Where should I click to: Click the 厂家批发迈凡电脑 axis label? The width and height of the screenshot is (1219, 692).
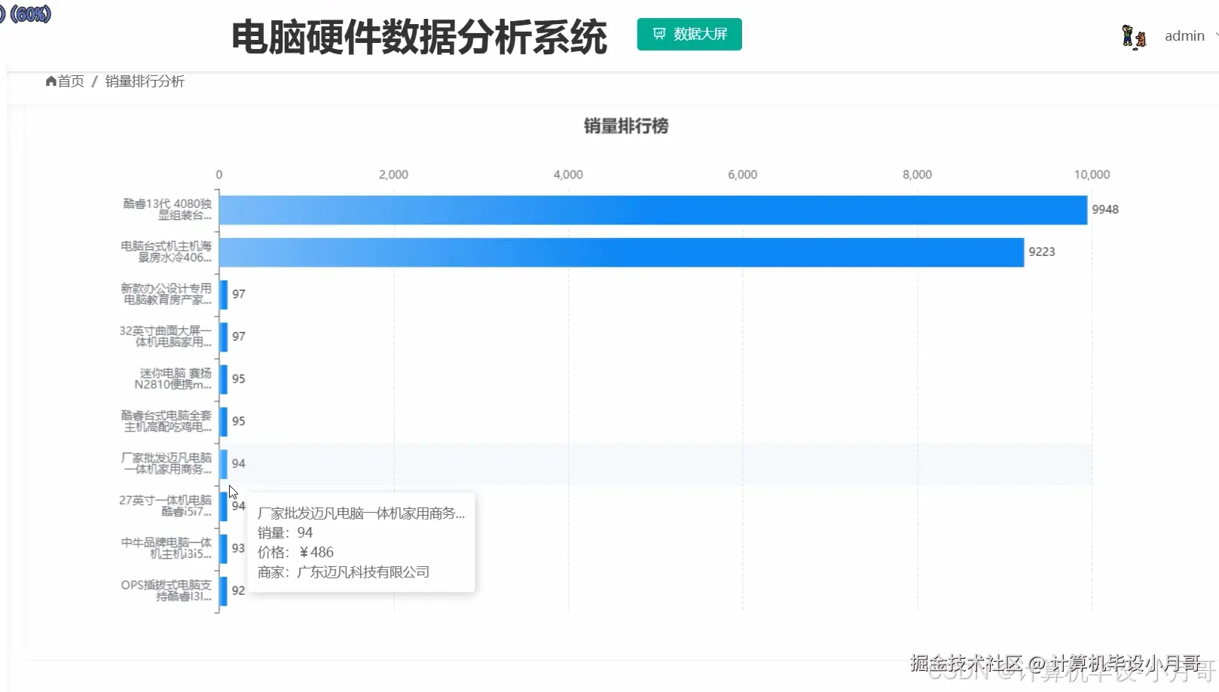pyautogui.click(x=167, y=463)
